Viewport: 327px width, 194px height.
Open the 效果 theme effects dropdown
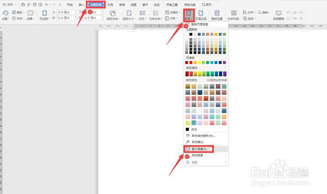coord(30,16)
